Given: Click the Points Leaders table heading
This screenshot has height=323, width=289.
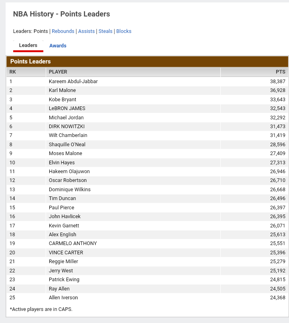Looking at the screenshot, I should point(31,61).
